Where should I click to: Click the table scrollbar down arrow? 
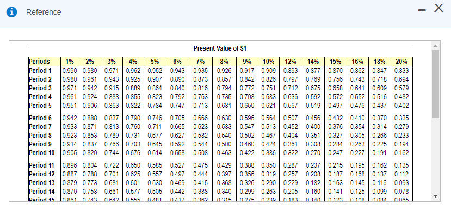pyautogui.click(x=435, y=196)
